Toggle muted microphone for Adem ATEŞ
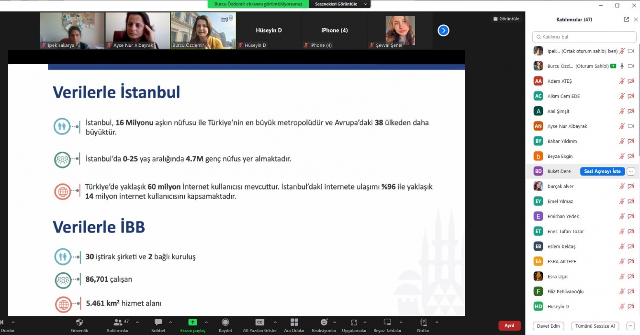640x335 pixels. pyautogui.click(x=622, y=81)
